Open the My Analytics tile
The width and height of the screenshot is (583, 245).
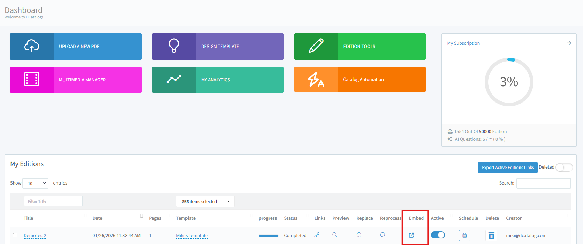(x=218, y=80)
